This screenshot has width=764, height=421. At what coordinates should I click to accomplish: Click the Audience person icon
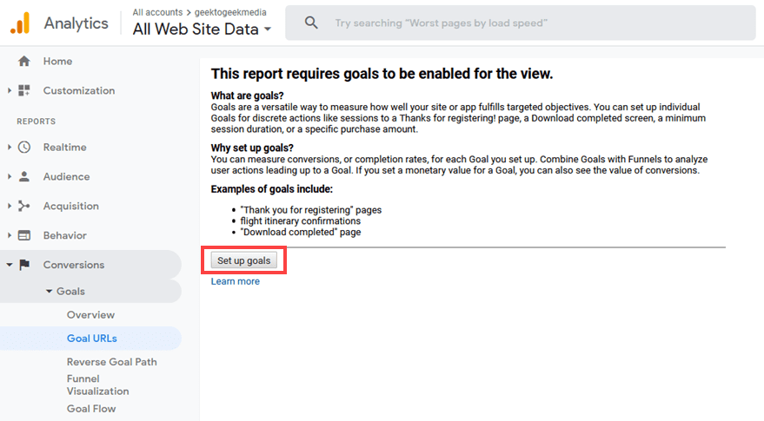tap(24, 177)
